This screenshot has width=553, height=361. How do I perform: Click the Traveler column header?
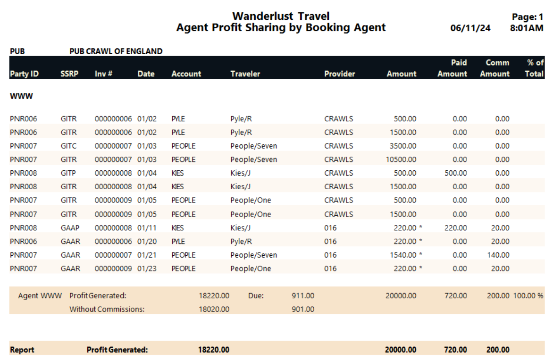[x=245, y=74]
